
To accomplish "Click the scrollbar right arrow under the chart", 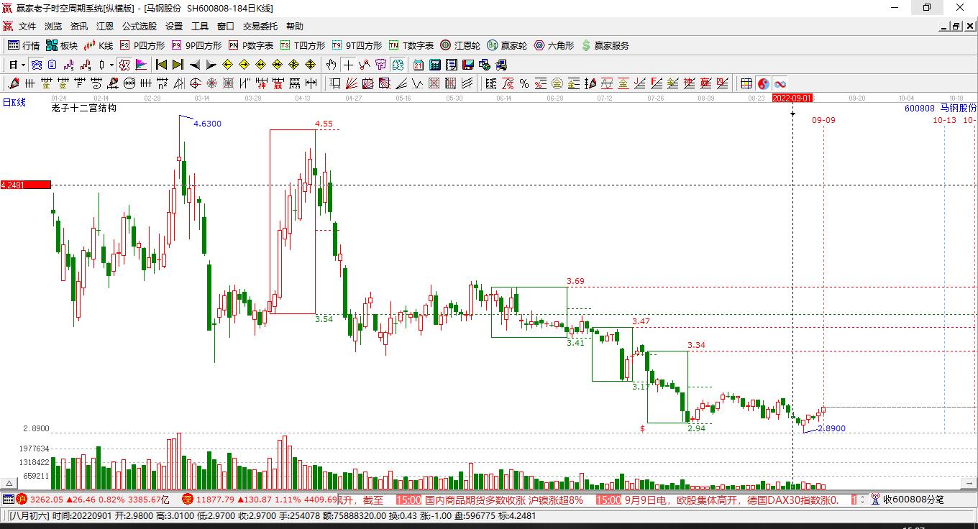I will click(969, 484).
